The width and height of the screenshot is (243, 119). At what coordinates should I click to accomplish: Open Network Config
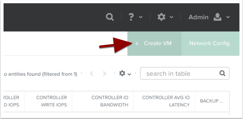(210, 43)
